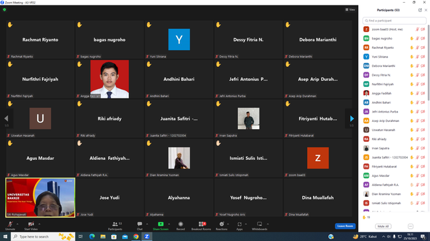Toggle the mic icon for Asep Arip Durahman in list
This screenshot has width=430, height=241.
[417, 120]
